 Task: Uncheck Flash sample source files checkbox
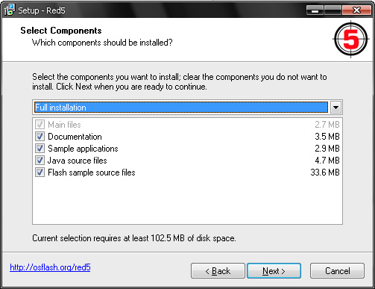click(x=40, y=173)
